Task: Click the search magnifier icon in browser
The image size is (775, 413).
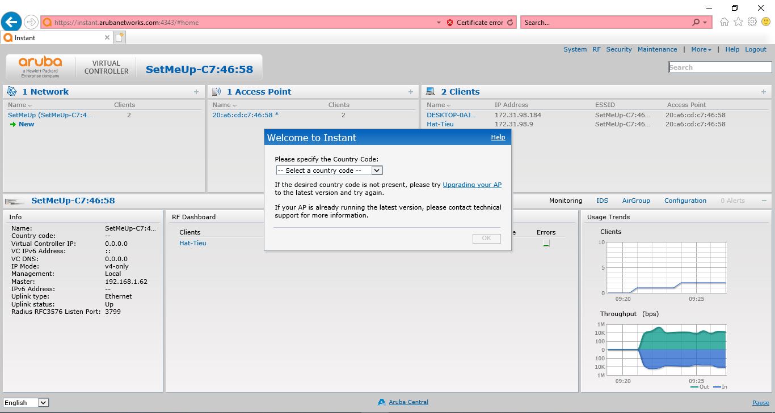Action: [x=696, y=23]
